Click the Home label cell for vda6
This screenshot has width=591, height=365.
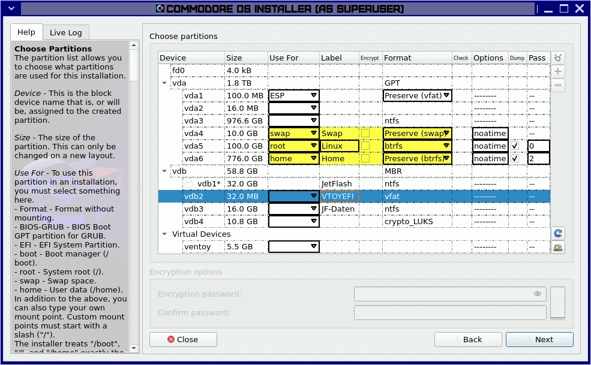click(339, 159)
